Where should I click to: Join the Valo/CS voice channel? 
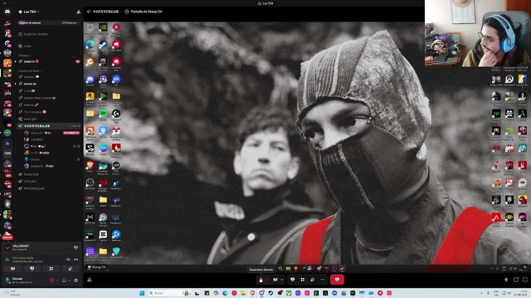49,175
